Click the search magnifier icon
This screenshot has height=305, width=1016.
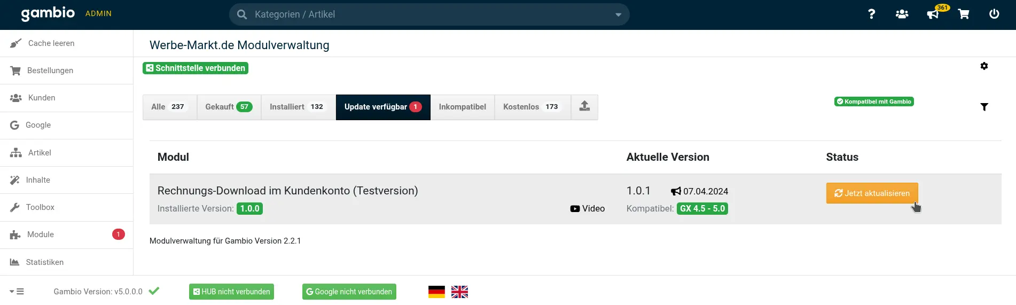pos(242,14)
